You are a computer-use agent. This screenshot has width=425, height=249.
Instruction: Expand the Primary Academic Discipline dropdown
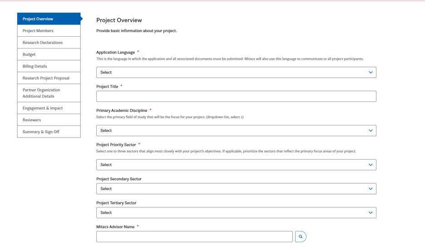point(236,130)
